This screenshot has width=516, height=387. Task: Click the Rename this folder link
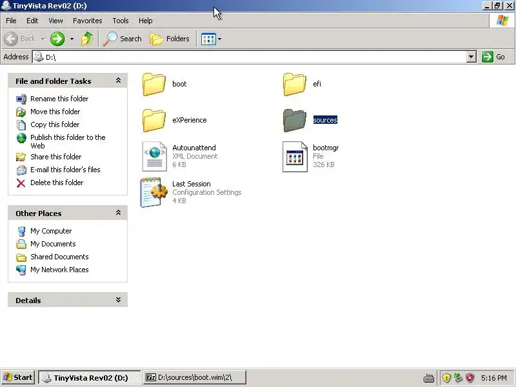point(59,99)
